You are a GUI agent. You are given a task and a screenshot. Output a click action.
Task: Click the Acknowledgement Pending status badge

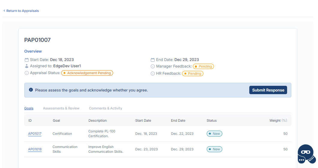point(87,73)
